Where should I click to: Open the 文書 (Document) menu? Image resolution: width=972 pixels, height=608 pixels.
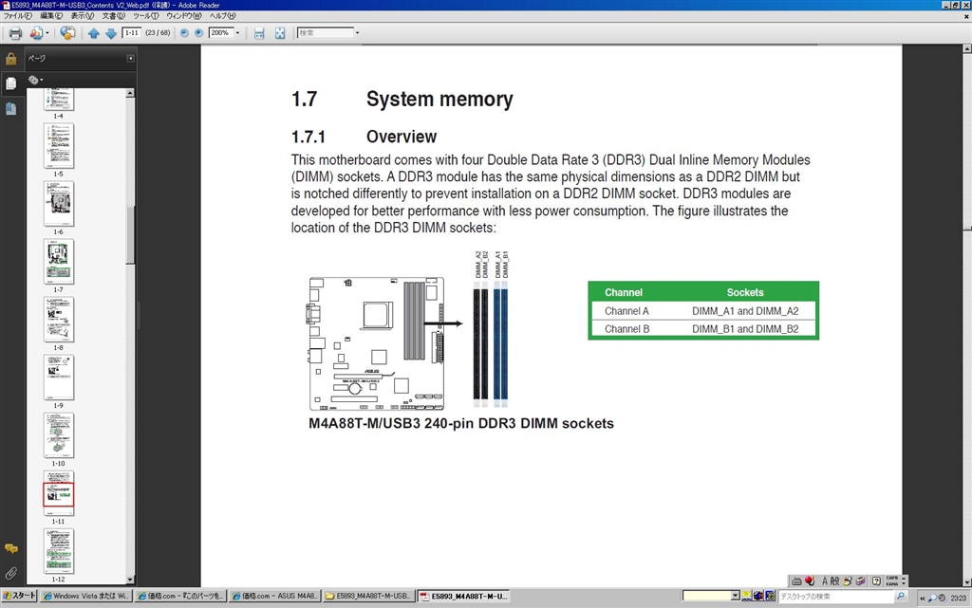[114, 16]
